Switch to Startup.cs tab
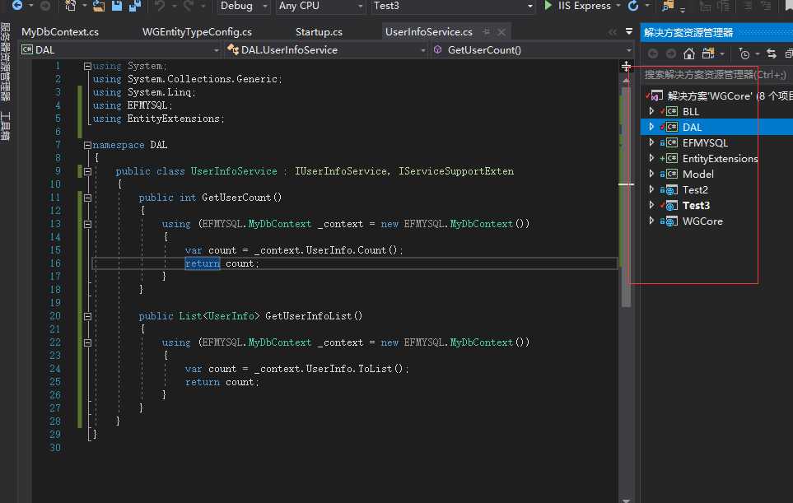The height and width of the screenshot is (503, 793). pyautogui.click(x=320, y=32)
